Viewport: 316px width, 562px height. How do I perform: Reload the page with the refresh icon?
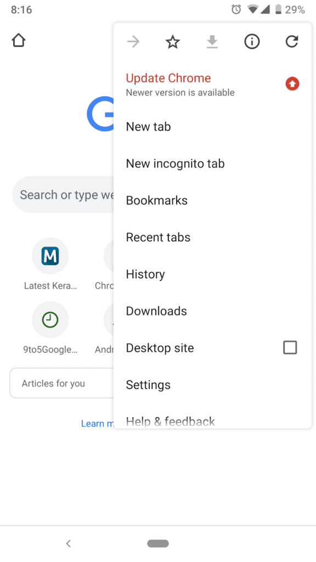(x=291, y=41)
